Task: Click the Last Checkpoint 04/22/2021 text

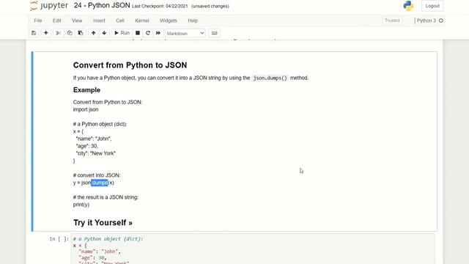Action: tap(160, 6)
